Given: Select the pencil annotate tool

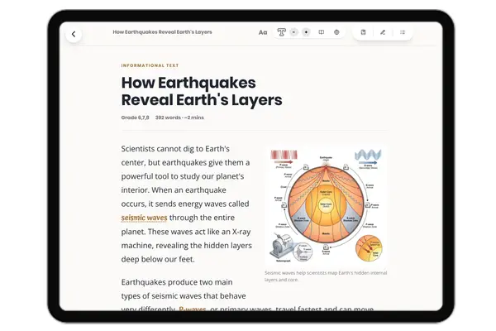Looking at the screenshot, I should (x=383, y=32).
